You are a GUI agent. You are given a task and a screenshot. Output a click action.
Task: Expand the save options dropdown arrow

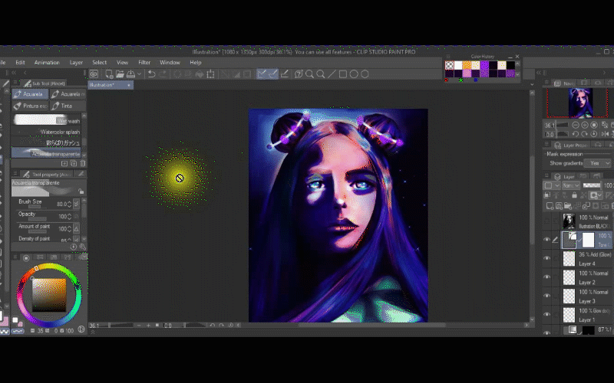[x=138, y=74]
